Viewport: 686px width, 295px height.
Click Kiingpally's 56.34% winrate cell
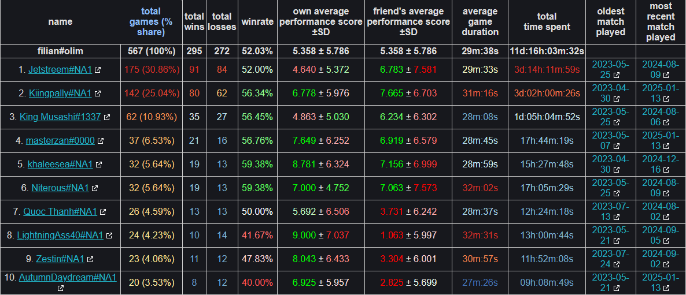coord(257,93)
